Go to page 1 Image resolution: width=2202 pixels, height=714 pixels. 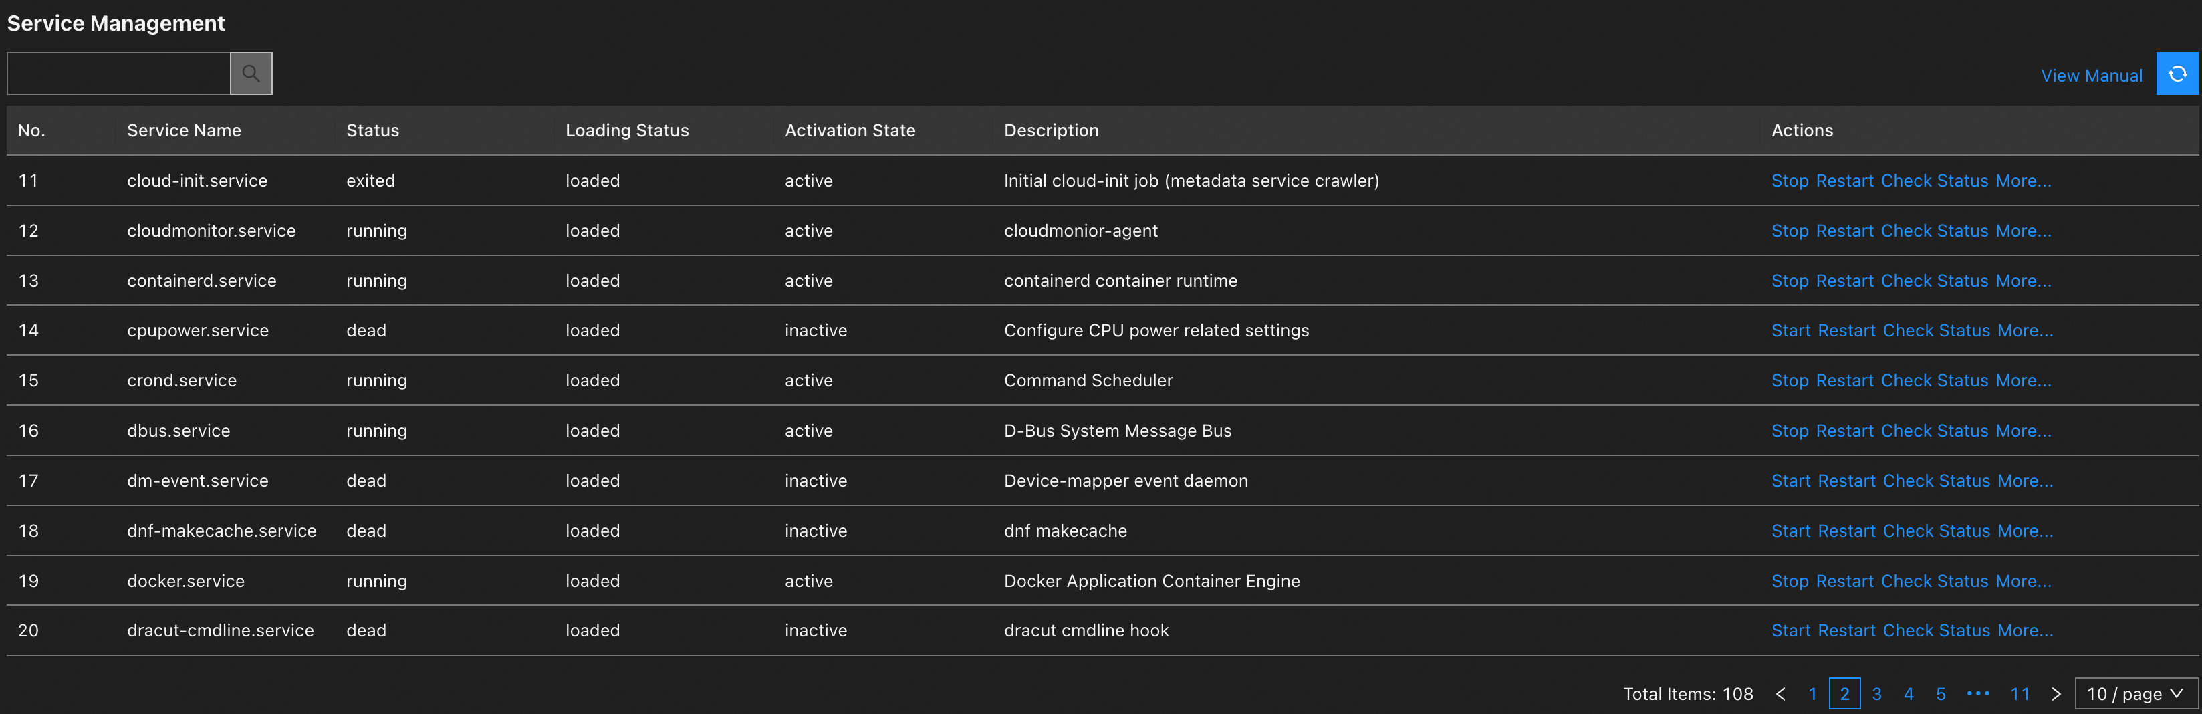[x=1812, y=693]
